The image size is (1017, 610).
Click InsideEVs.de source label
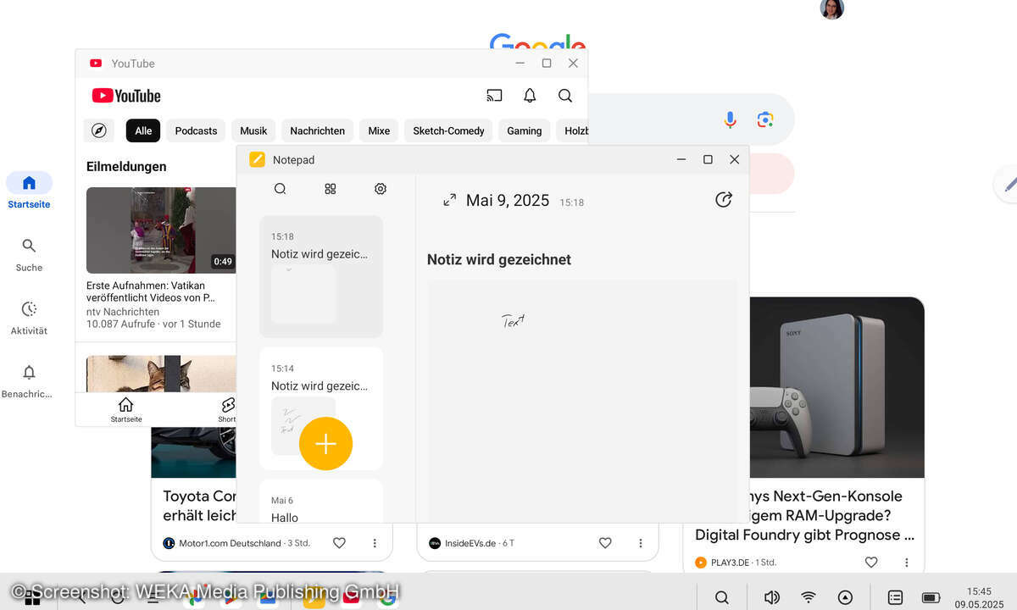tap(470, 543)
